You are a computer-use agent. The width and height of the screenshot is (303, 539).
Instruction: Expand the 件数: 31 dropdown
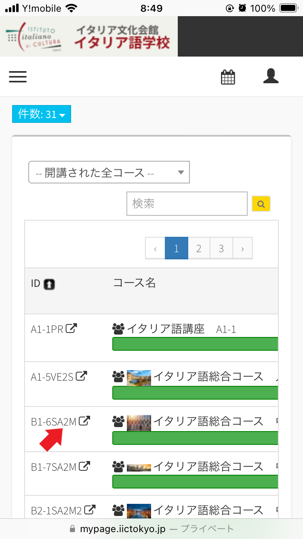pos(42,114)
